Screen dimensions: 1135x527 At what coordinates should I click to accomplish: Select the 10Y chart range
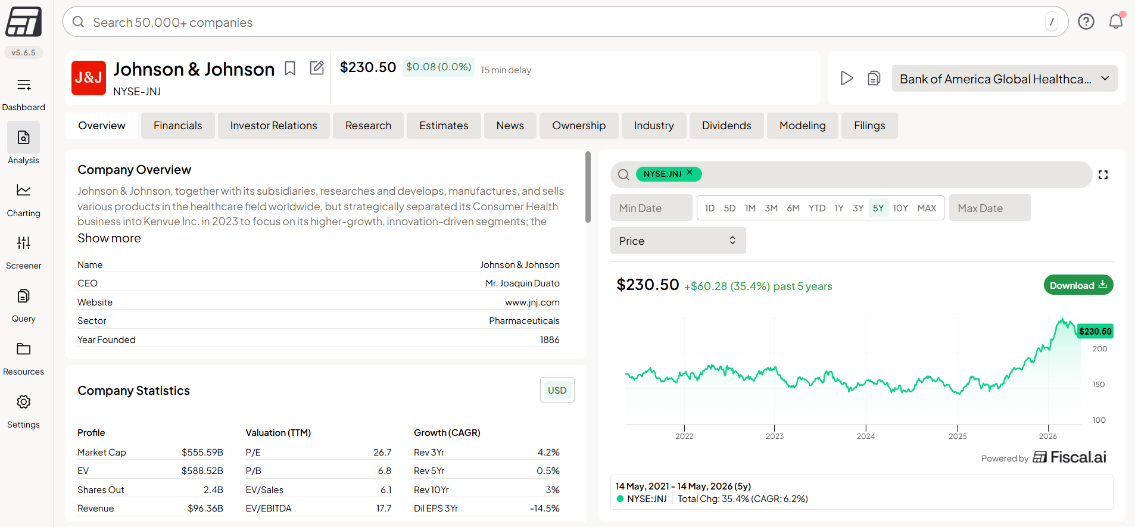[900, 208]
